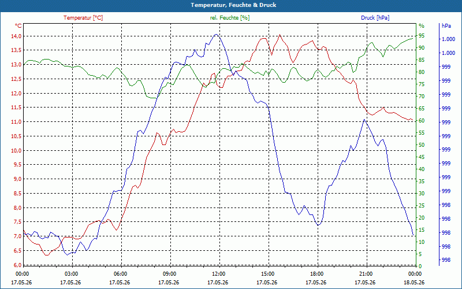Click the '6,0' temperature axis value

(17, 265)
